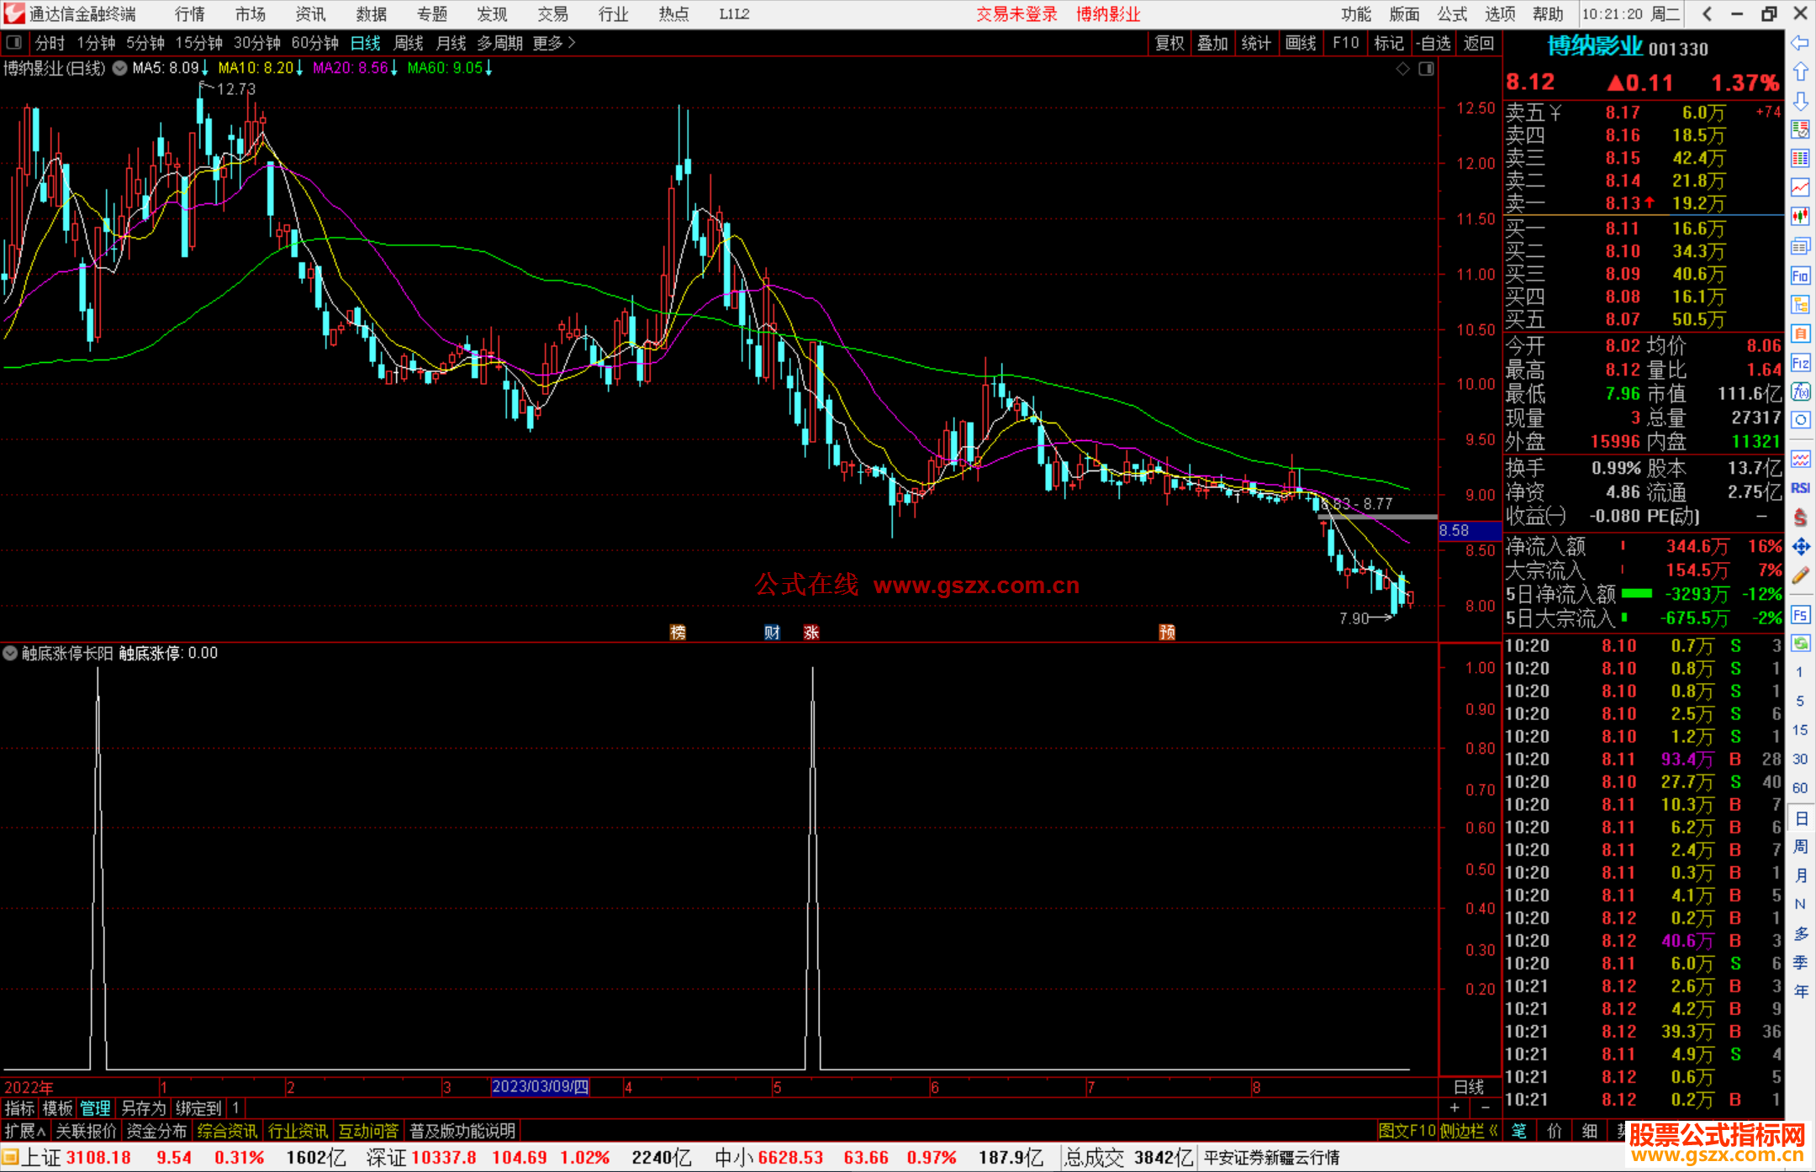Click the RSI indicator sidebar icon

[1800, 488]
